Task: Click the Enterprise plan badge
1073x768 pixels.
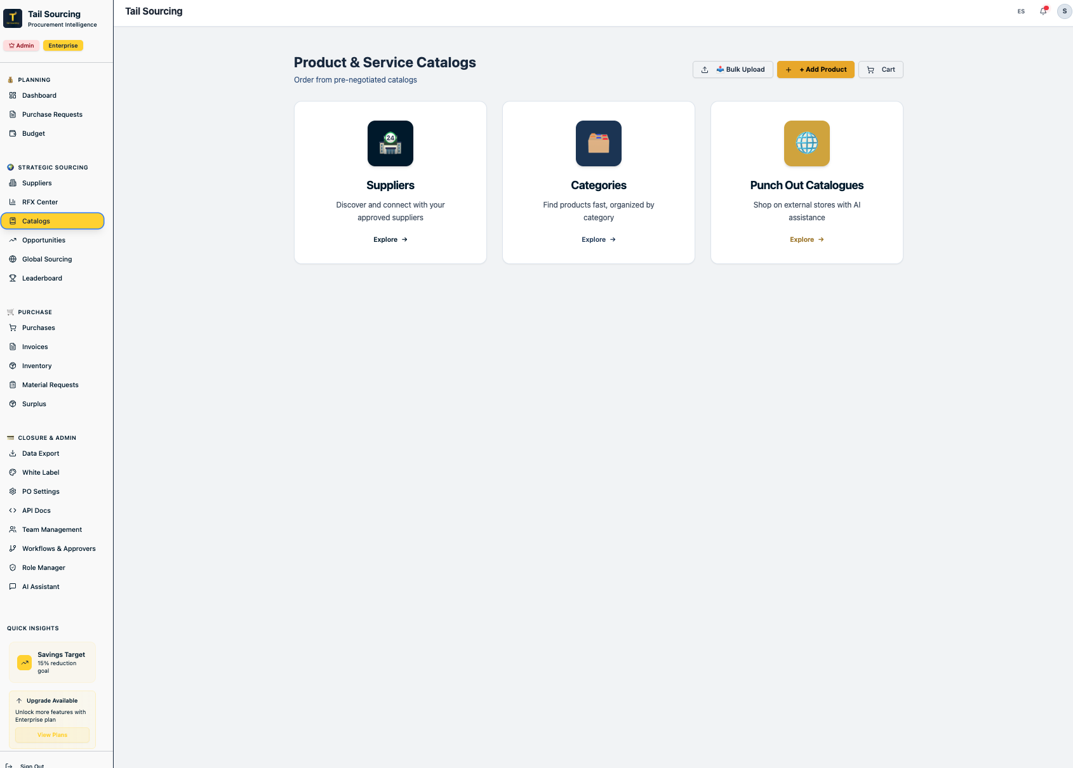Action: point(63,46)
